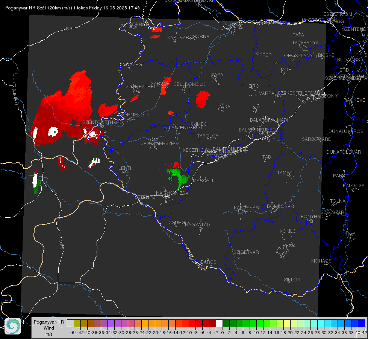Screen dimensions: 368x339
Task: Click the TATA city label
Action: pos(298,35)
